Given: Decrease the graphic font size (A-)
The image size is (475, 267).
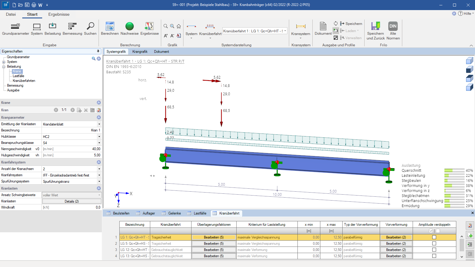Looking at the screenshot, I should click(172, 36).
